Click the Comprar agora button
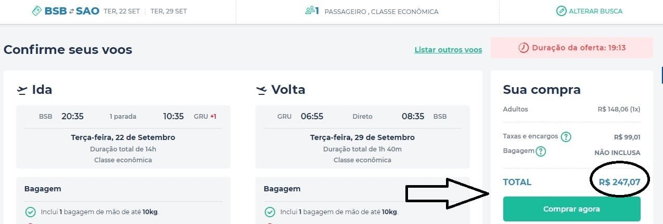663x224 pixels. pyautogui.click(x=571, y=209)
